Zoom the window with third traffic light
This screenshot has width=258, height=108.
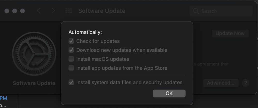tap(22, 11)
